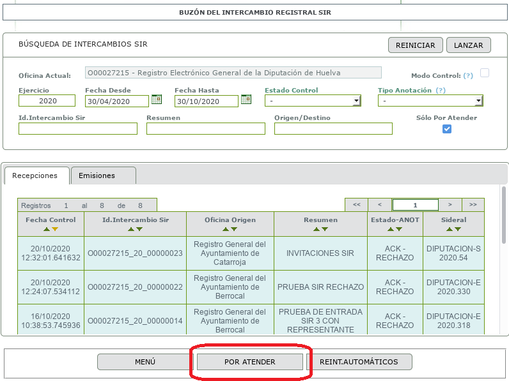The image size is (509, 381).
Task: Go to first page of results
Action: coord(356,205)
